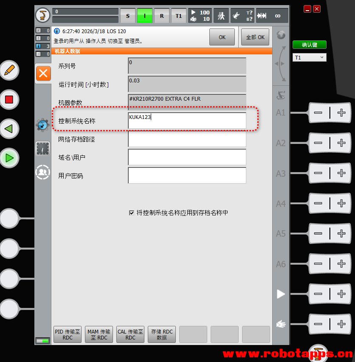
Task: Acknowledge all messages with 全部 OK
Action: pos(255,37)
